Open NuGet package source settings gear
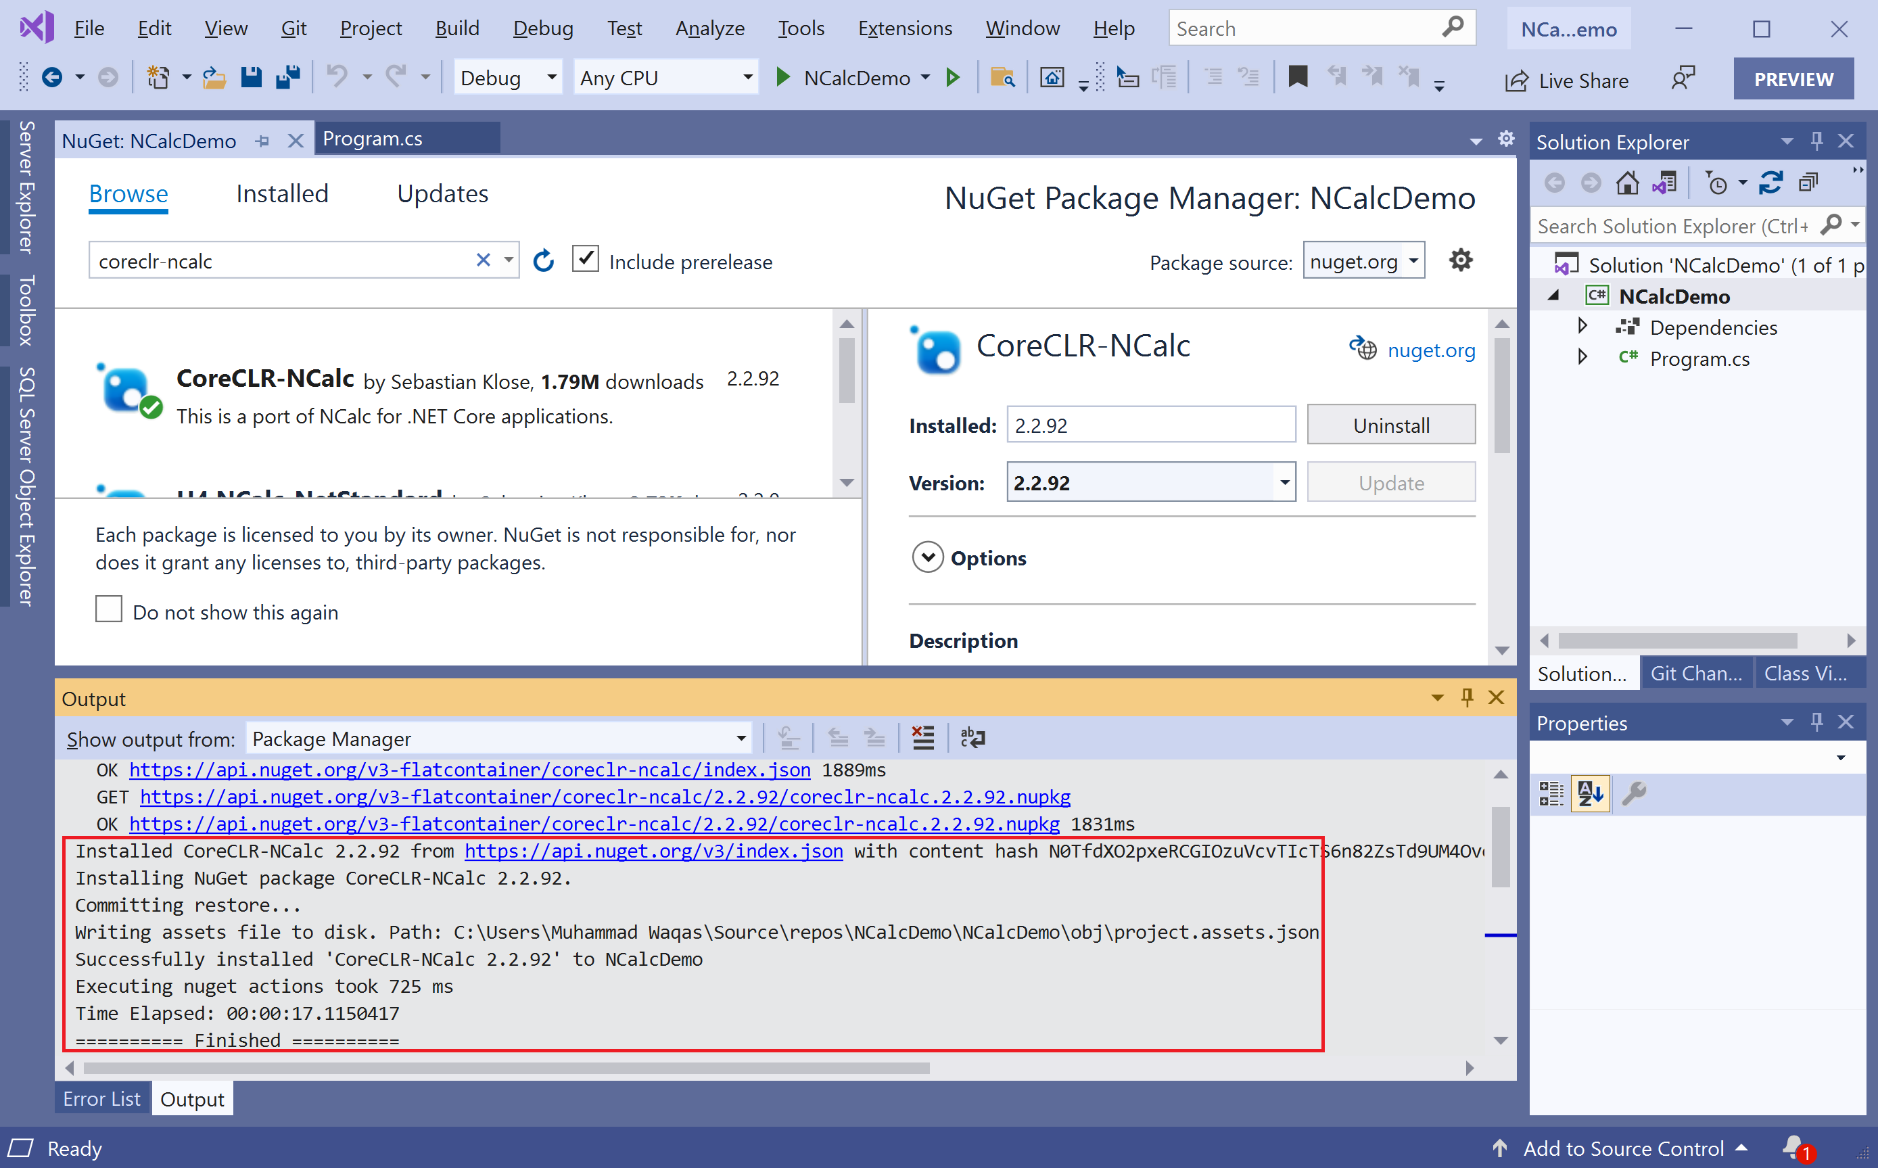The height and width of the screenshot is (1168, 1878). pyautogui.click(x=1460, y=260)
